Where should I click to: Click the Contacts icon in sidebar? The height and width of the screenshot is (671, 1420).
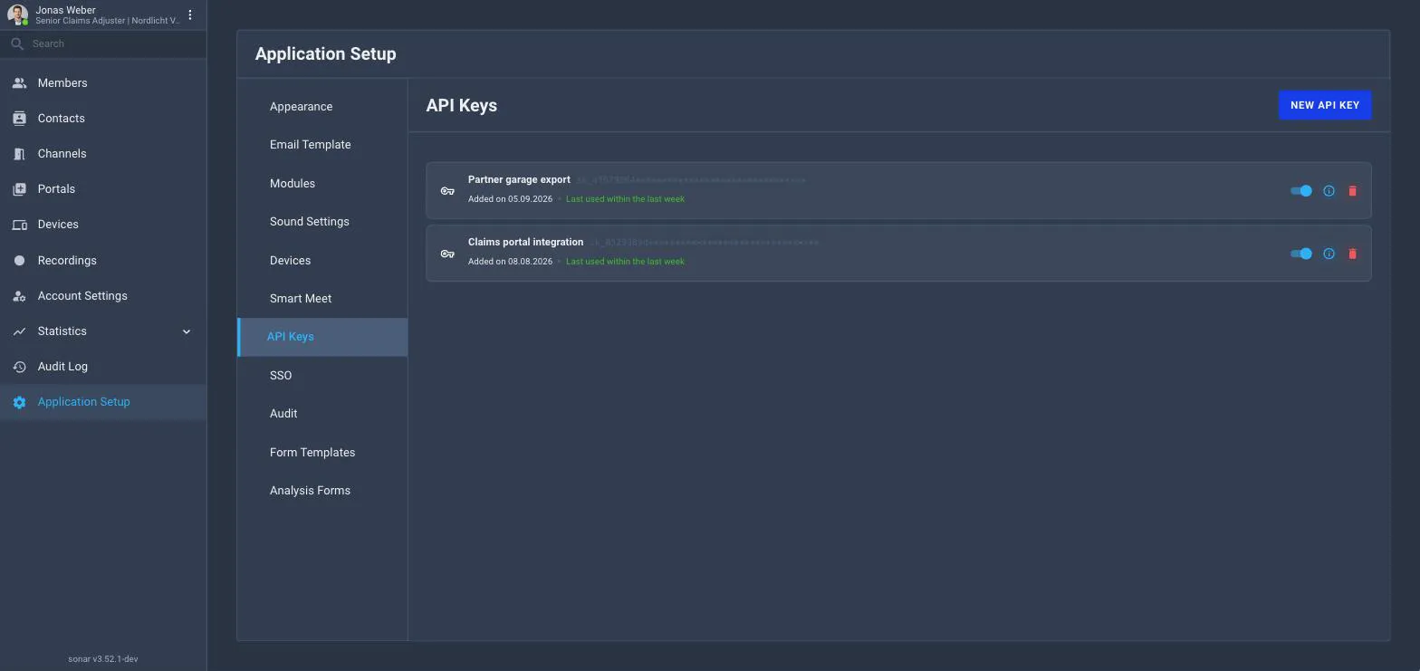19,119
